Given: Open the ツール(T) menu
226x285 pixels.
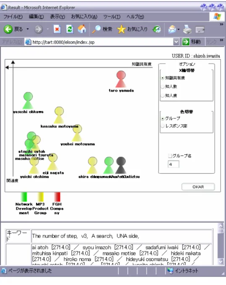Looking at the screenshot, I should tap(112, 17).
